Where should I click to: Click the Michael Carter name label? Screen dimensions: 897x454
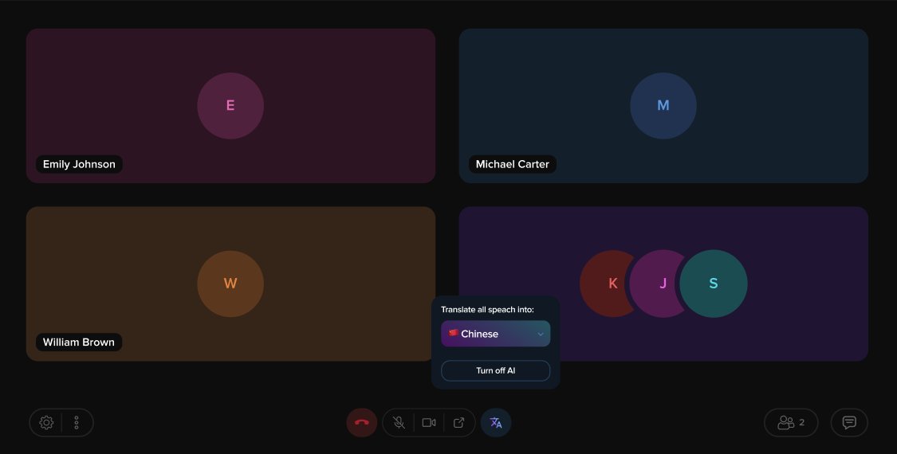(513, 164)
